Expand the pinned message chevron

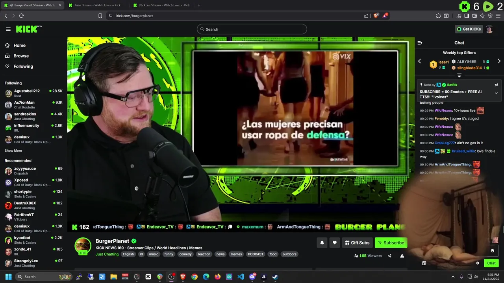(496, 93)
